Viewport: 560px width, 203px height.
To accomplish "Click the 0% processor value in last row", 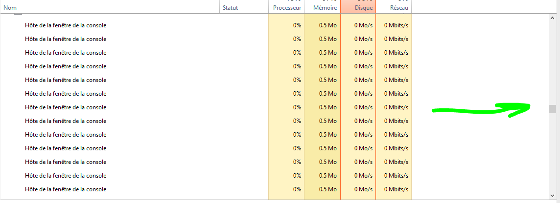I will point(297,189).
